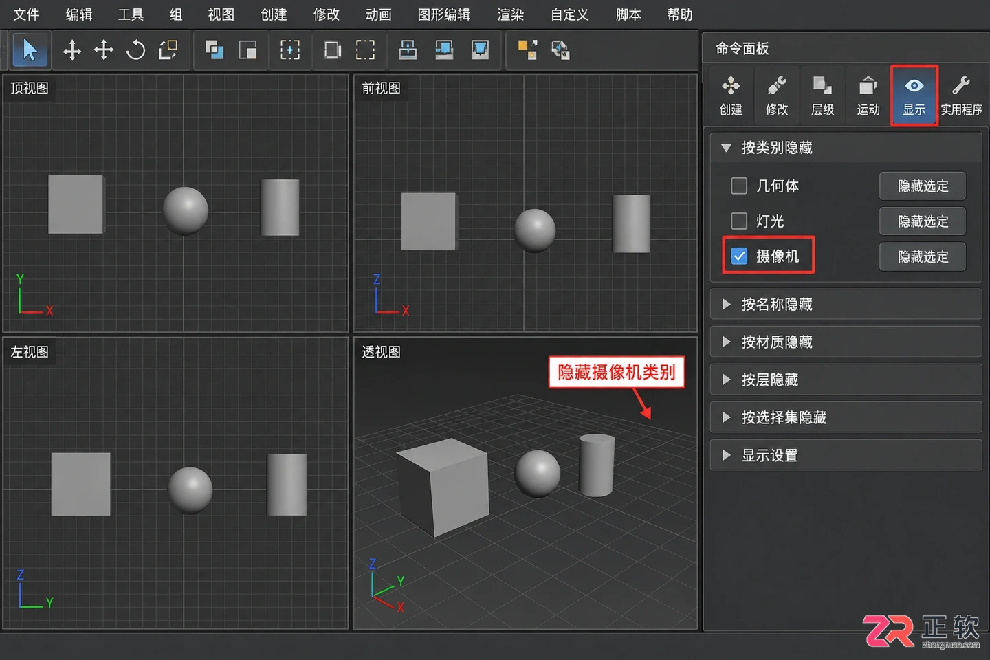Check the 几何体 checkbox
This screenshot has width=990, height=660.
(x=739, y=186)
